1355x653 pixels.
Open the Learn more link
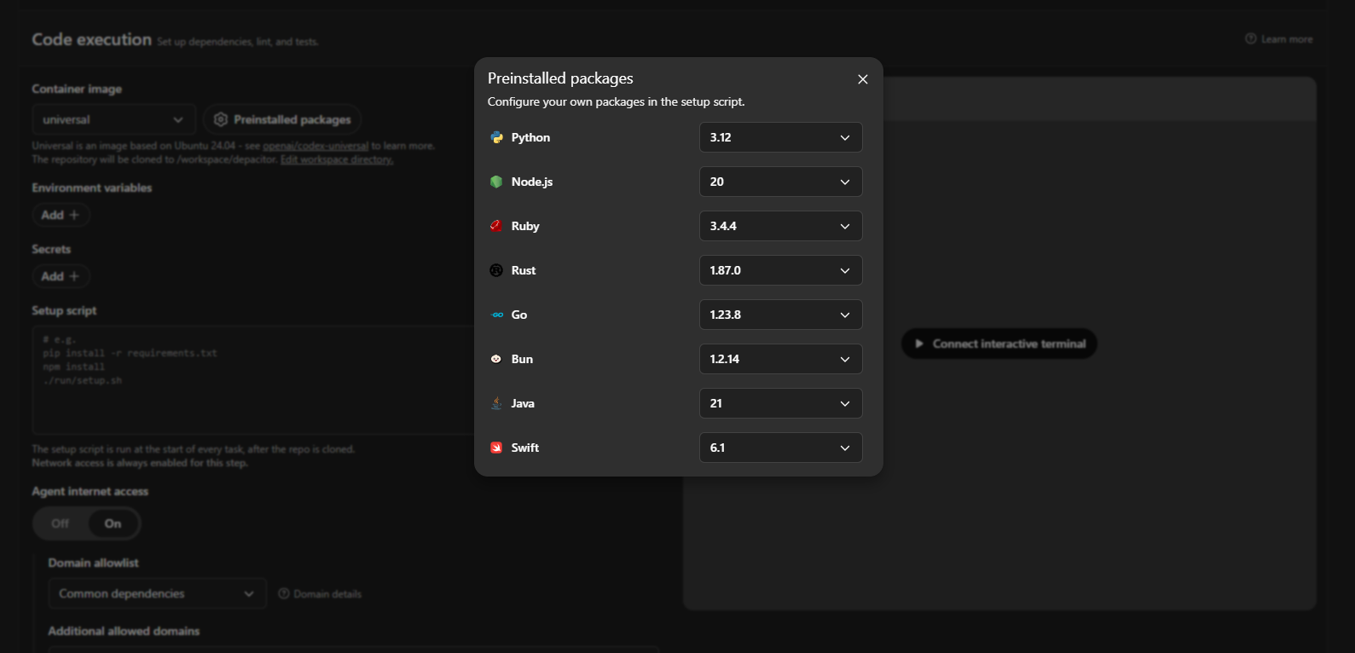tap(1279, 39)
